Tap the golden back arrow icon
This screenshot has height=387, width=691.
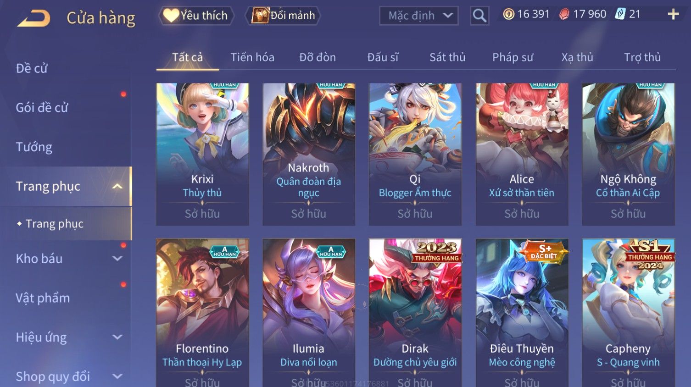click(34, 18)
